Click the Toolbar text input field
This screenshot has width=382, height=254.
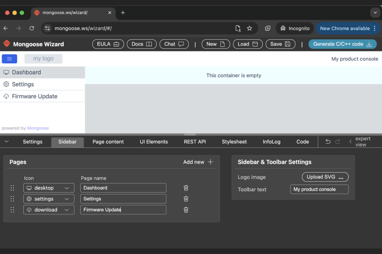319,189
